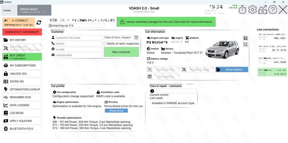
Task: Open MY SUBSCRIPTIONS
Action: point(22,65)
